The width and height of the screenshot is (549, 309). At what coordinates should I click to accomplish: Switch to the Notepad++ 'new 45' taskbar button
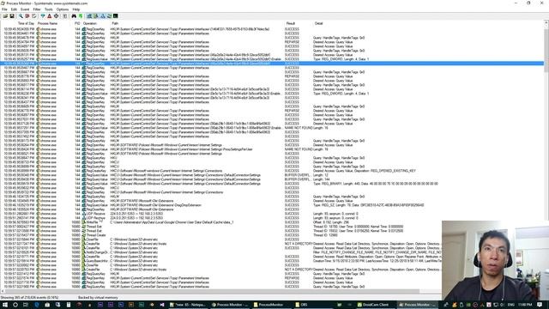[x=188, y=305]
